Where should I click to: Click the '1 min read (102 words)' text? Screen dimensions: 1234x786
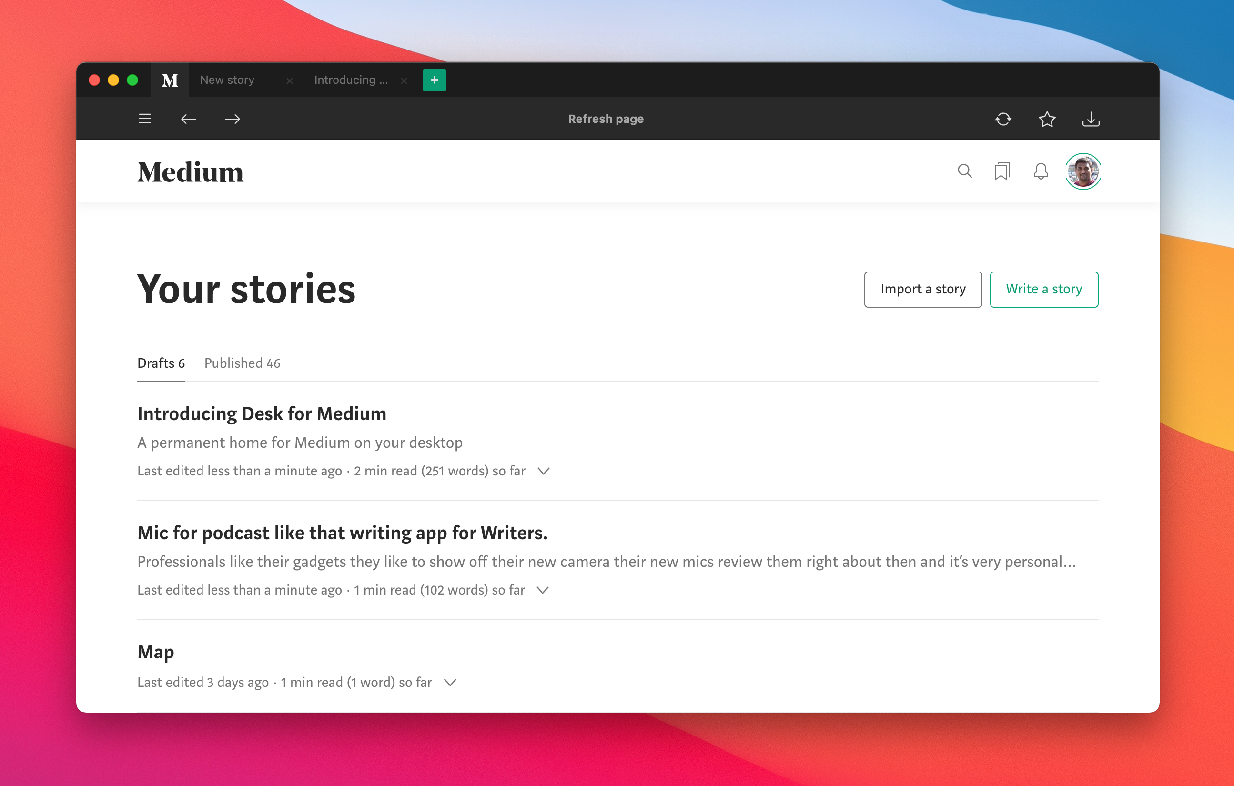[420, 590]
